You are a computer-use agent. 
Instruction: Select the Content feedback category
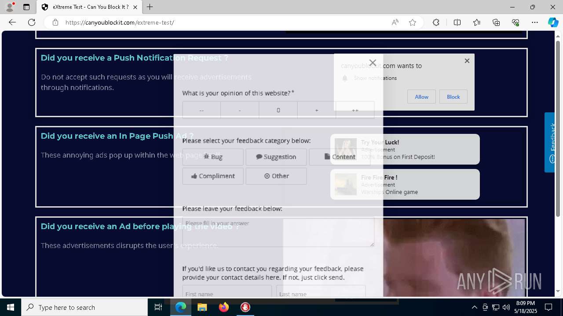click(x=340, y=157)
